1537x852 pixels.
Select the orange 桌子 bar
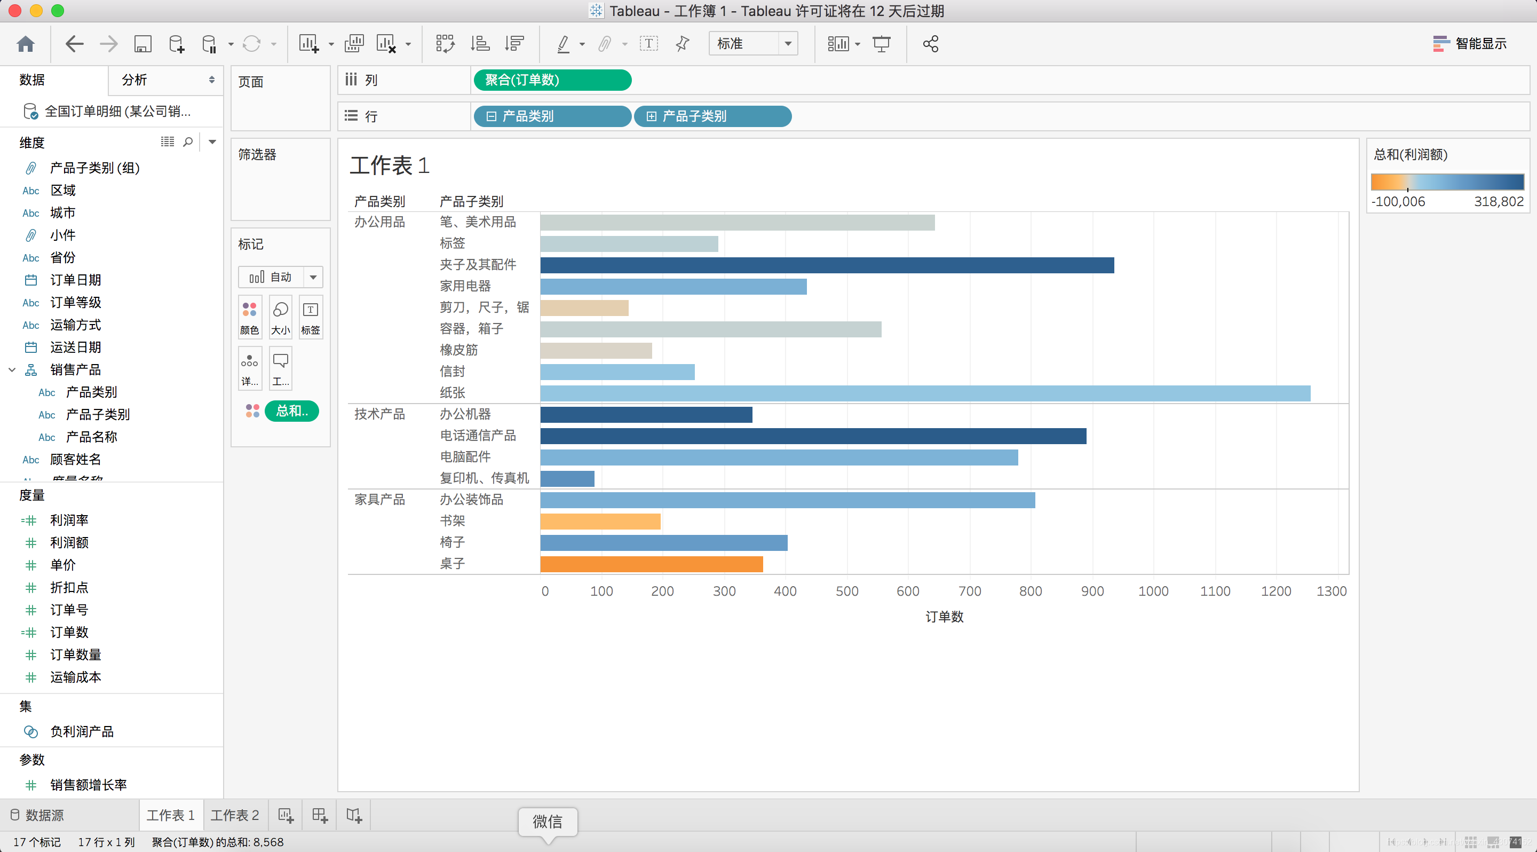pyautogui.click(x=652, y=564)
